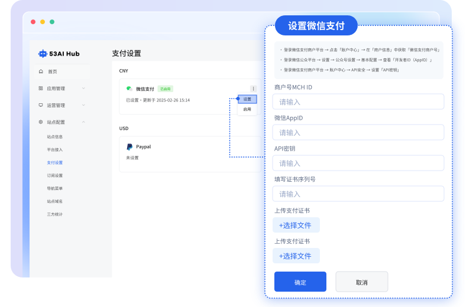The width and height of the screenshot is (476, 307).
Task: Click the 微信支付 card title
Action: (x=145, y=89)
